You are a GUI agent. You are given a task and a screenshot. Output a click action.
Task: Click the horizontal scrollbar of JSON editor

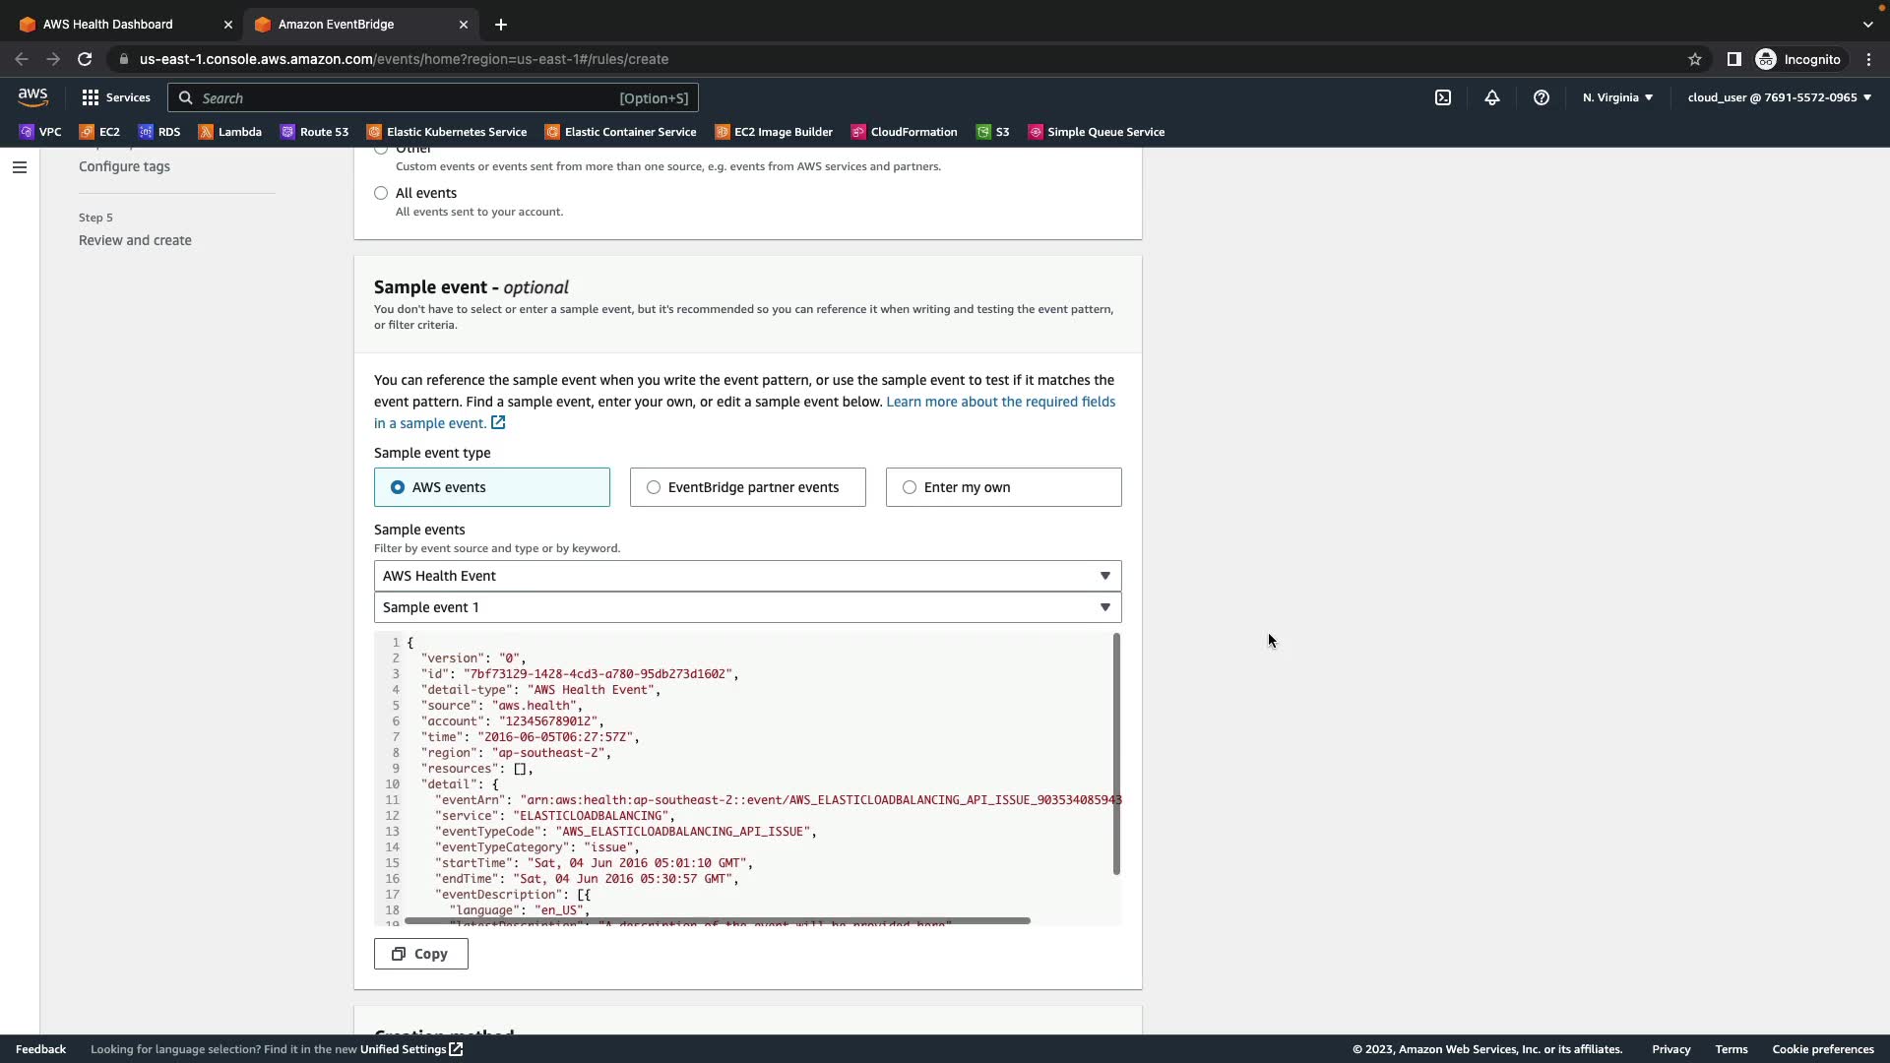(717, 920)
